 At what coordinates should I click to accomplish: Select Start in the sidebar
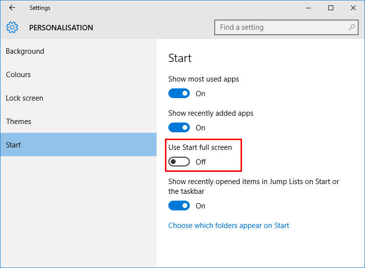coord(79,144)
